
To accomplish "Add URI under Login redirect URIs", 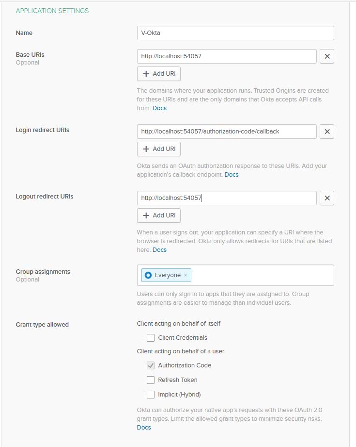I will click(x=159, y=149).
